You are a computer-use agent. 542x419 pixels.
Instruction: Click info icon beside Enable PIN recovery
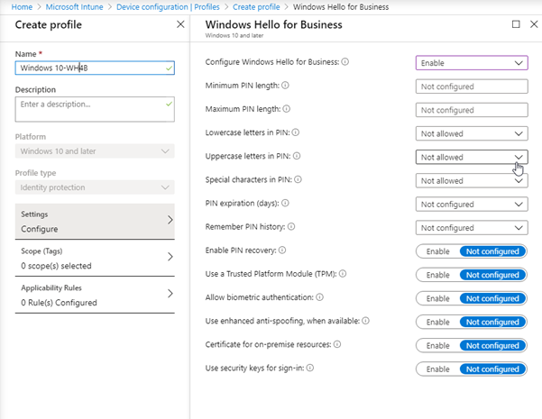tap(282, 250)
